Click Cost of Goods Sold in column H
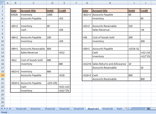The width and height of the screenshot is (156, 114). [110, 38]
